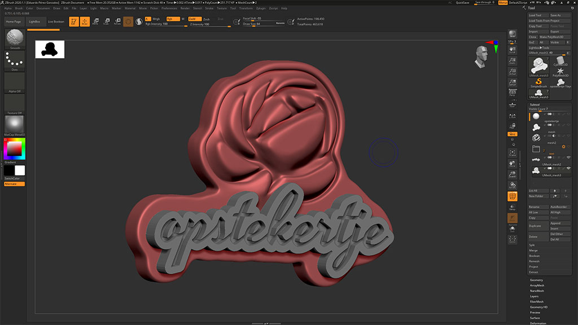This screenshot has height=325, width=578.
Task: Select PolyMesh3D star tool thumbnail
Action: point(561,72)
